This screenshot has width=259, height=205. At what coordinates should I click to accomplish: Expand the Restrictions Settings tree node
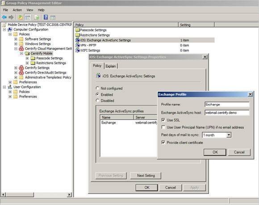click(27, 63)
